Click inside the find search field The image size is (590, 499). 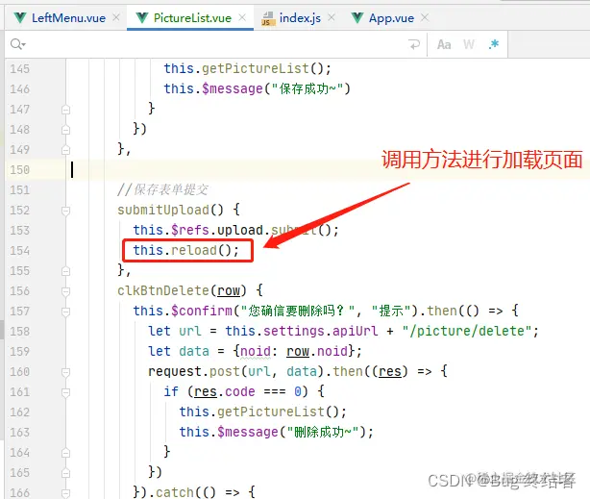coord(214,44)
